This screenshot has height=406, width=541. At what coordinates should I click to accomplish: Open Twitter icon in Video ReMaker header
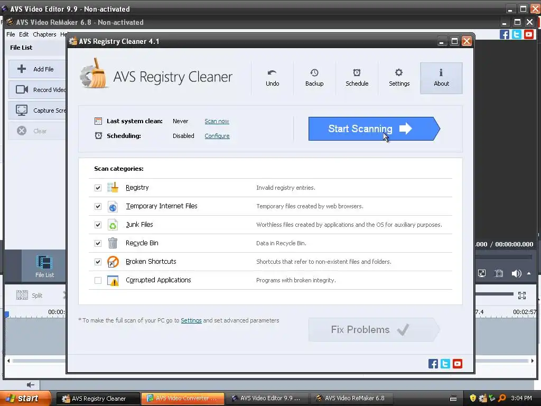pyautogui.click(x=517, y=34)
